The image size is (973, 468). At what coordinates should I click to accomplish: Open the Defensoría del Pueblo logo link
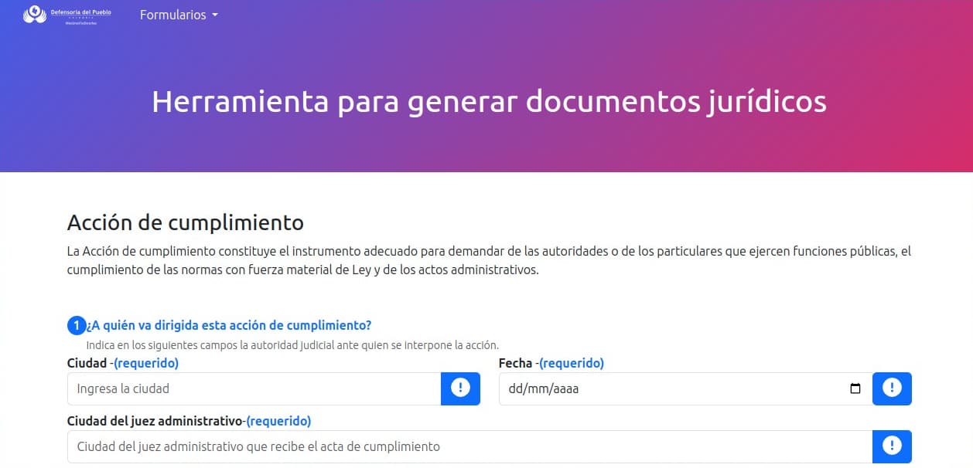click(67, 15)
